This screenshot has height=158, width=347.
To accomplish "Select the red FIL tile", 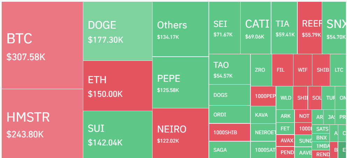I will (x=282, y=70).
